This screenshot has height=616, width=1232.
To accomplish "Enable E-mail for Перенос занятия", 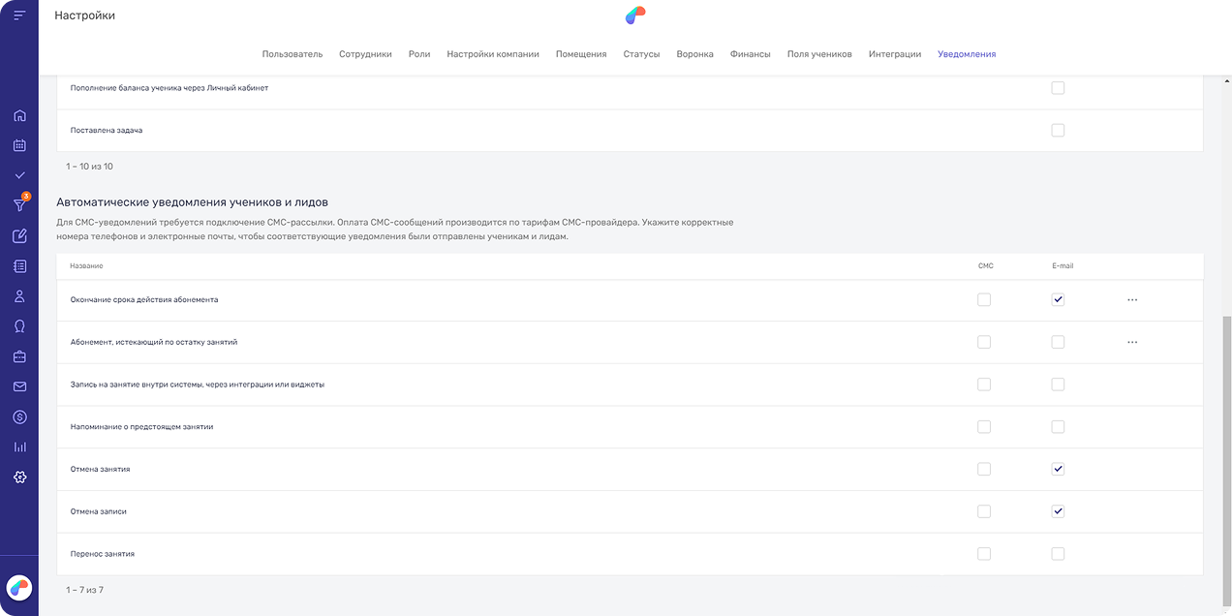I will coord(1058,554).
